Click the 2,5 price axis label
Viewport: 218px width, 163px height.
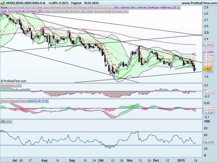[207, 33]
